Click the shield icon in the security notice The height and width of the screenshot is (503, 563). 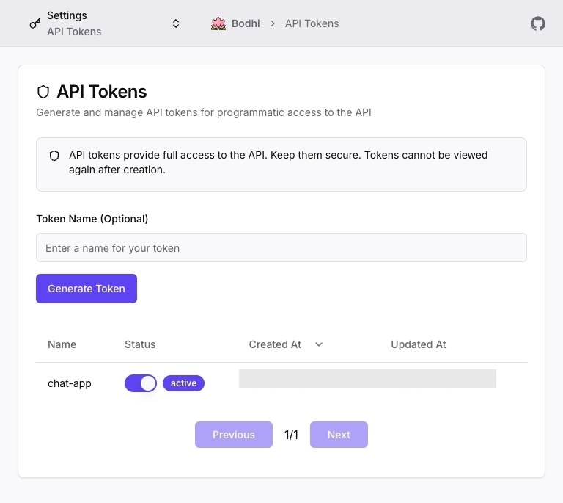click(54, 156)
